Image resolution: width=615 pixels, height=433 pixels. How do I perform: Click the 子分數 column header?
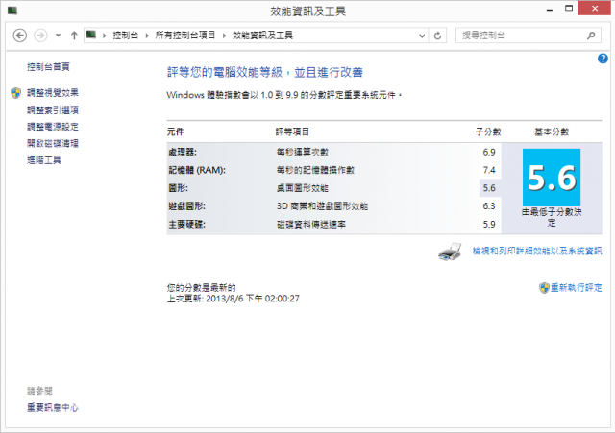[488, 132]
